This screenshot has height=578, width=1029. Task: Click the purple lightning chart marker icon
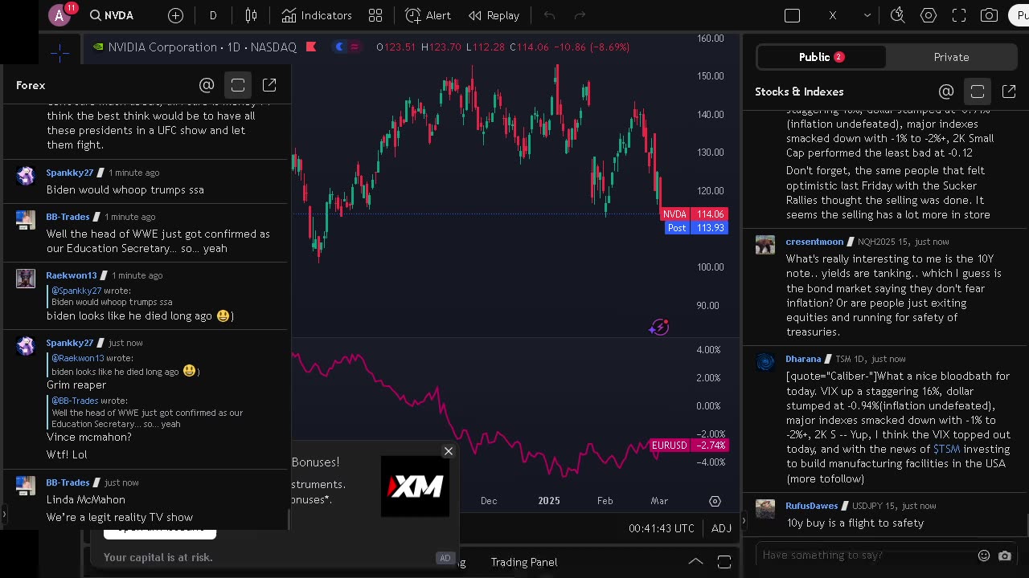[659, 327]
